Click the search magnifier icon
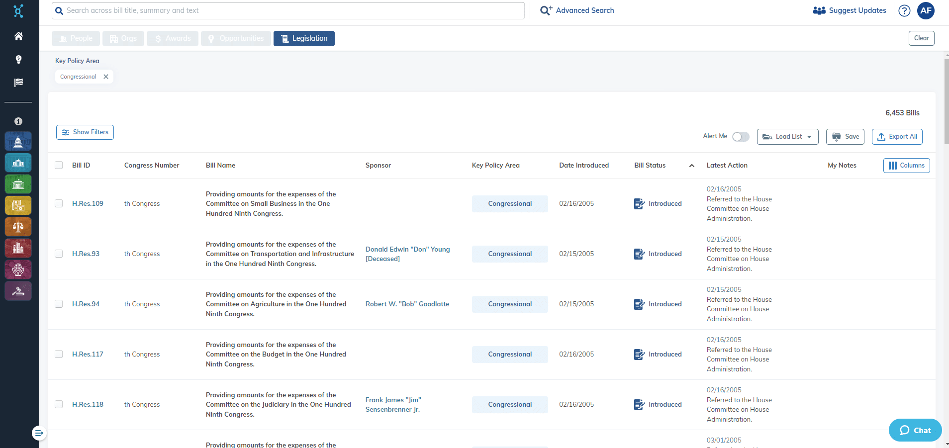949x448 pixels. pyautogui.click(x=59, y=10)
